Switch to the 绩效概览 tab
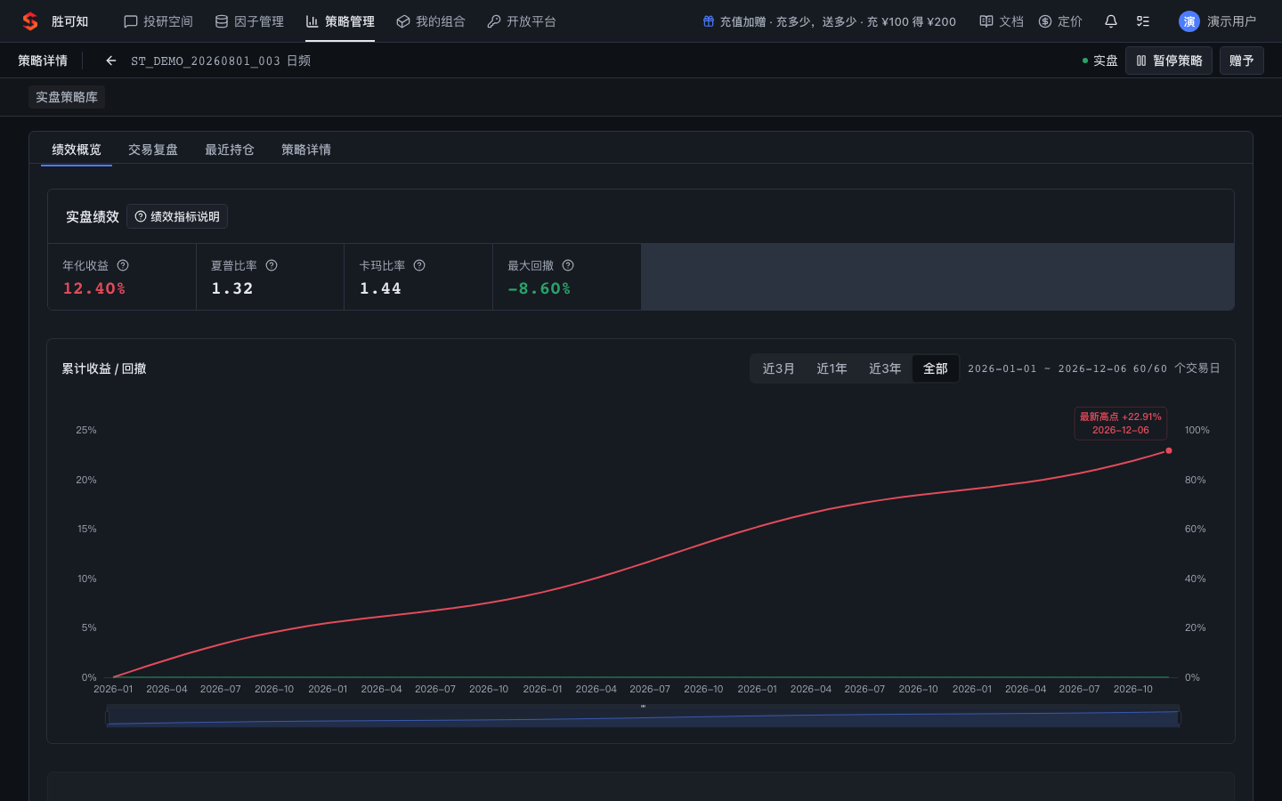Screen dimensions: 1282x801 [77, 150]
